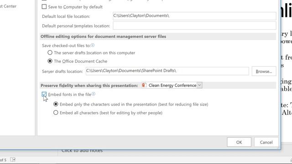Confirm options with OK
292x164 pixels.
tap(239, 142)
